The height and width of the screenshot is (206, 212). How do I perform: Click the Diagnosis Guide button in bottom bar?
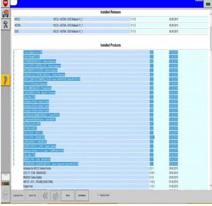pos(18,195)
